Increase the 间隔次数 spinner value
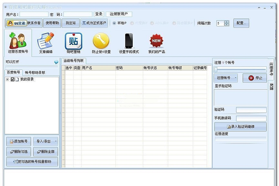The image size is (279, 186). coord(226,22)
